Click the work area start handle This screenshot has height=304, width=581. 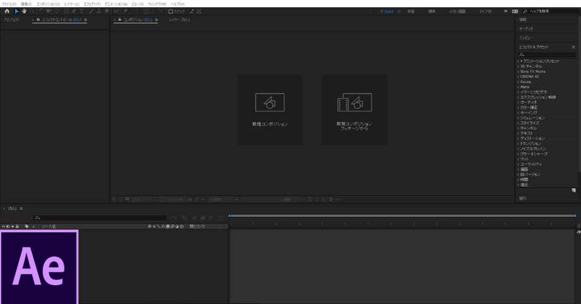point(229,216)
